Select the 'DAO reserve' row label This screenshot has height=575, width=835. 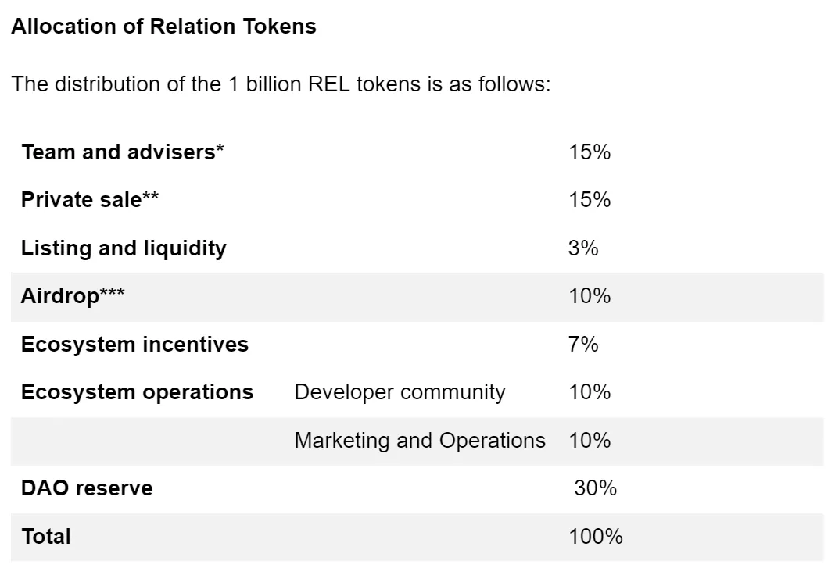[x=87, y=488]
